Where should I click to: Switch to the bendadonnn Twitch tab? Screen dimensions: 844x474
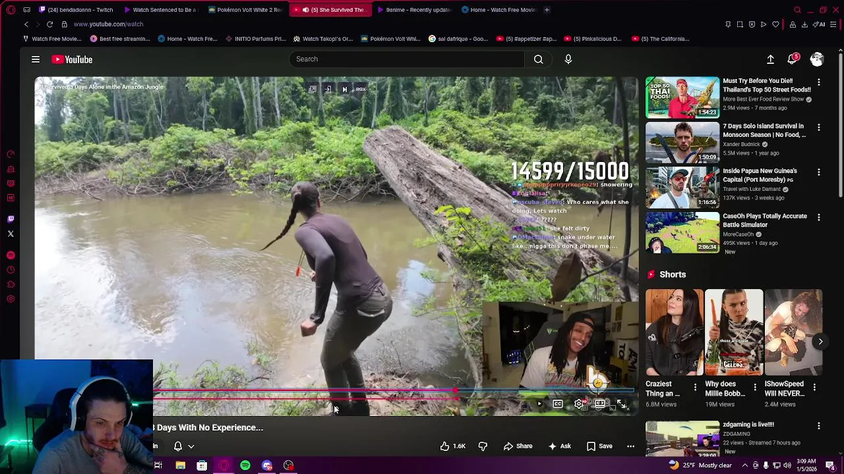coord(76,10)
